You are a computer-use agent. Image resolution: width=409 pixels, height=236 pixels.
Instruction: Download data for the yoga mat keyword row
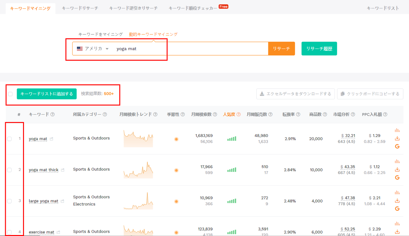(x=397, y=138)
